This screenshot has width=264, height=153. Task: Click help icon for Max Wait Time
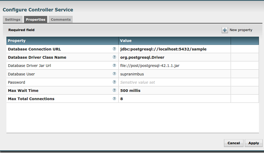(114, 90)
